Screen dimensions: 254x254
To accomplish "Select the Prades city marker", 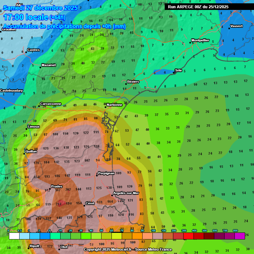I will coord(50,189).
